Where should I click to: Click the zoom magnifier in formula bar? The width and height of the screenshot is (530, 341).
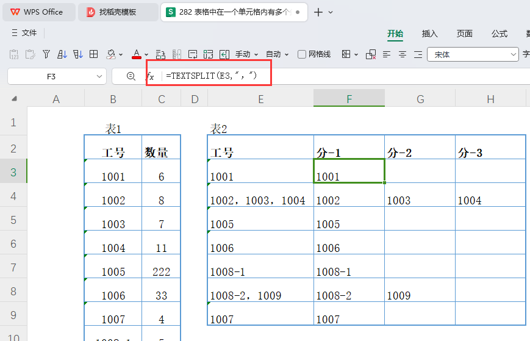click(x=131, y=76)
